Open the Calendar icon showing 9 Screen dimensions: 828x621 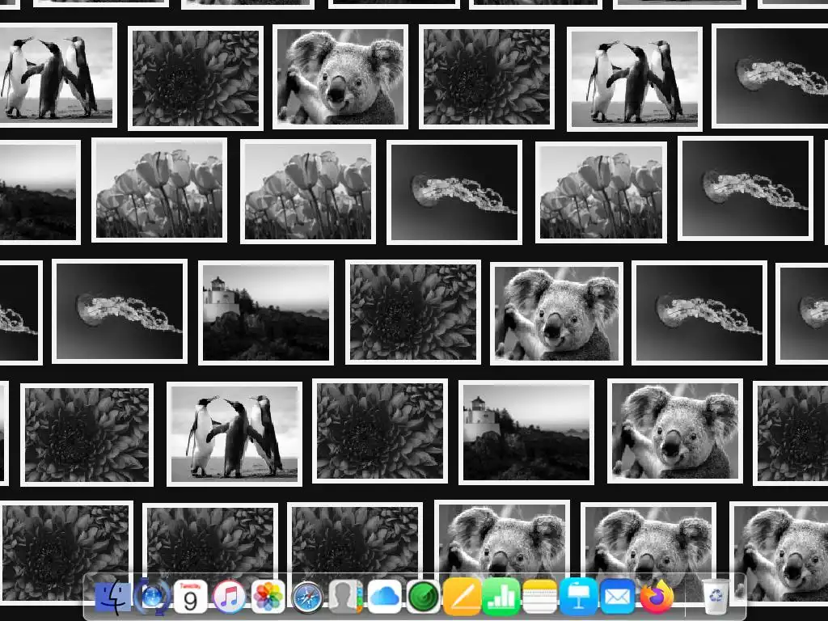tap(190, 598)
